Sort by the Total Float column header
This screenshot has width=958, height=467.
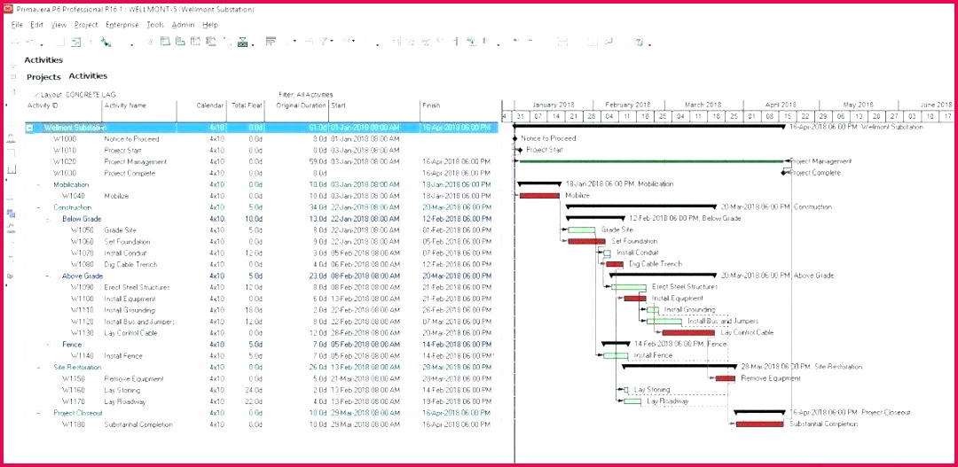(x=247, y=105)
